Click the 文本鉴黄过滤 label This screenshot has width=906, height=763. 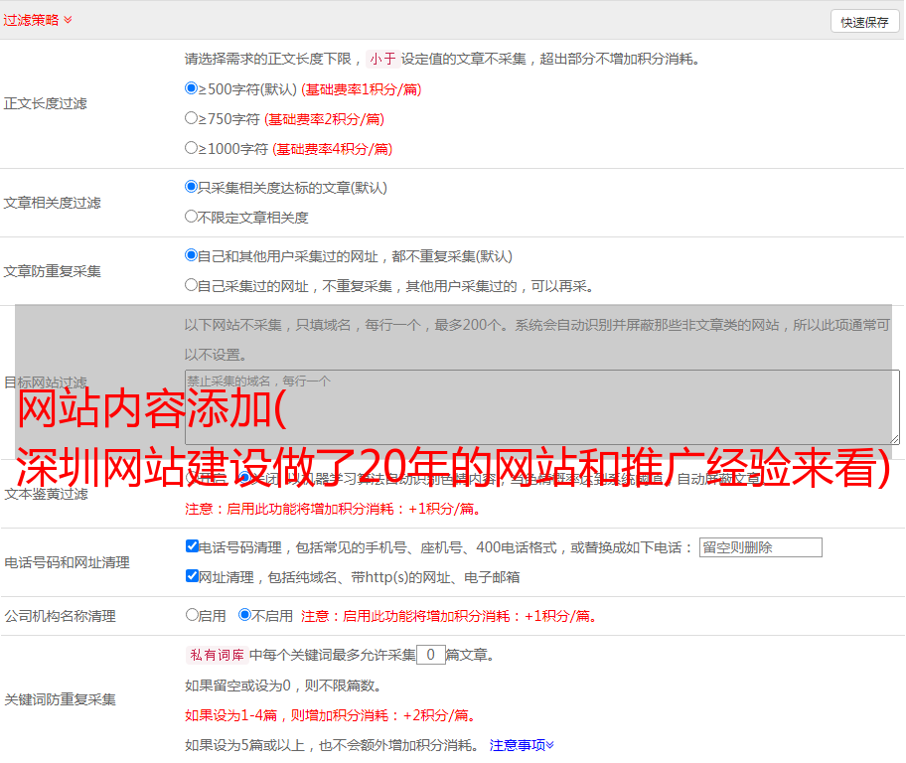pyautogui.click(x=47, y=494)
